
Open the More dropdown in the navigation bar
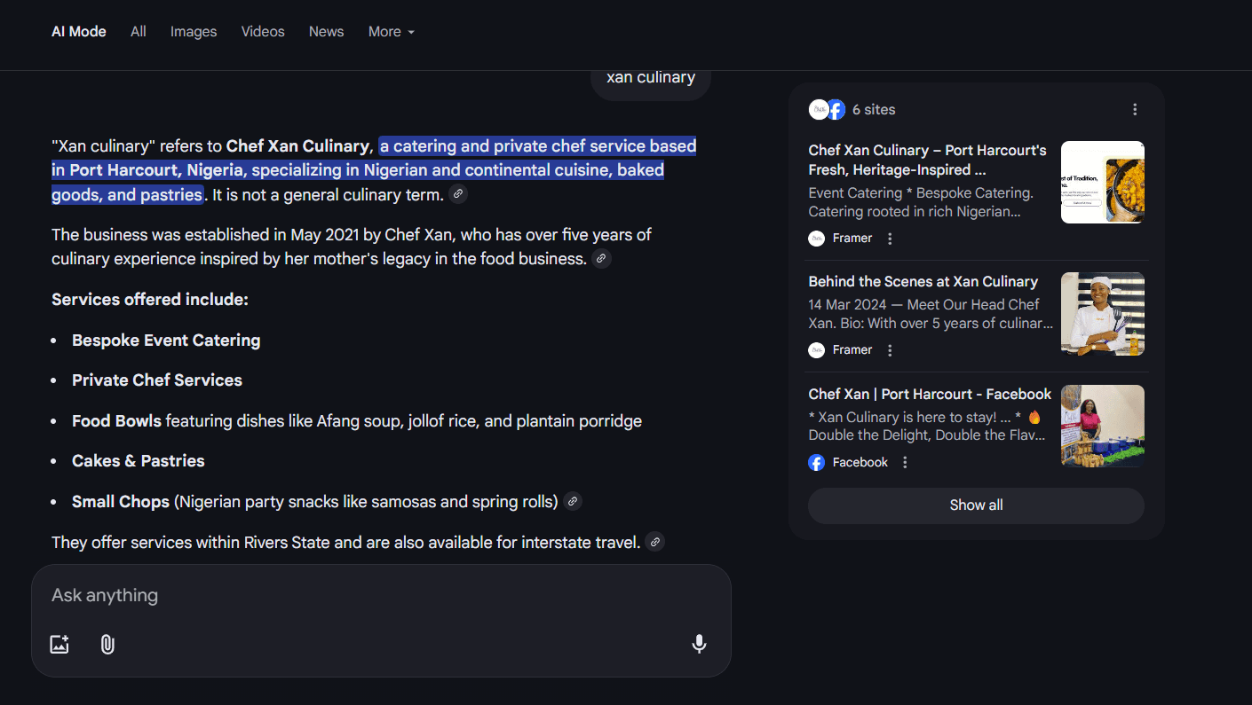point(391,31)
